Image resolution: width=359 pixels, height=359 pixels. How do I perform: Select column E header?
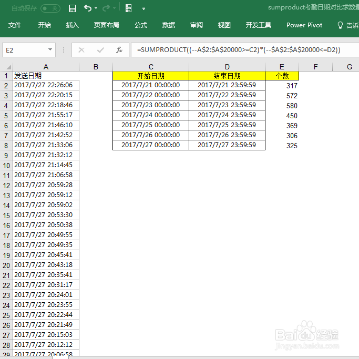click(x=282, y=67)
